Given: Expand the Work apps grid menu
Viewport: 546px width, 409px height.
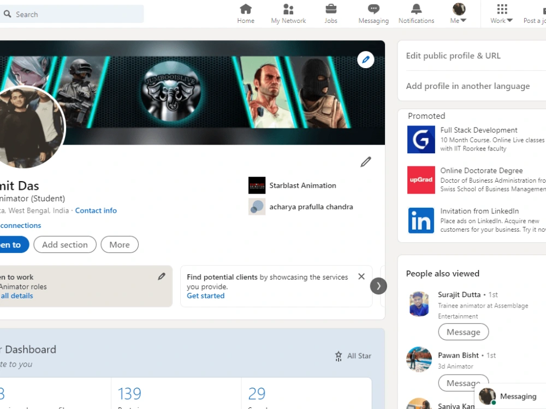Looking at the screenshot, I should point(501,14).
